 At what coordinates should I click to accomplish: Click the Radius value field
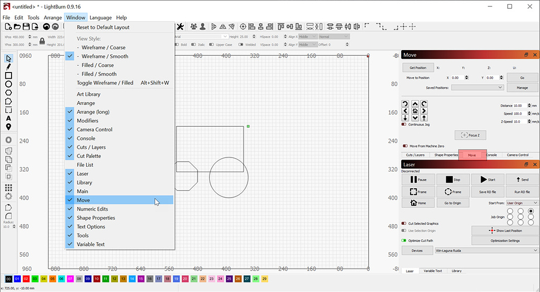(7, 227)
